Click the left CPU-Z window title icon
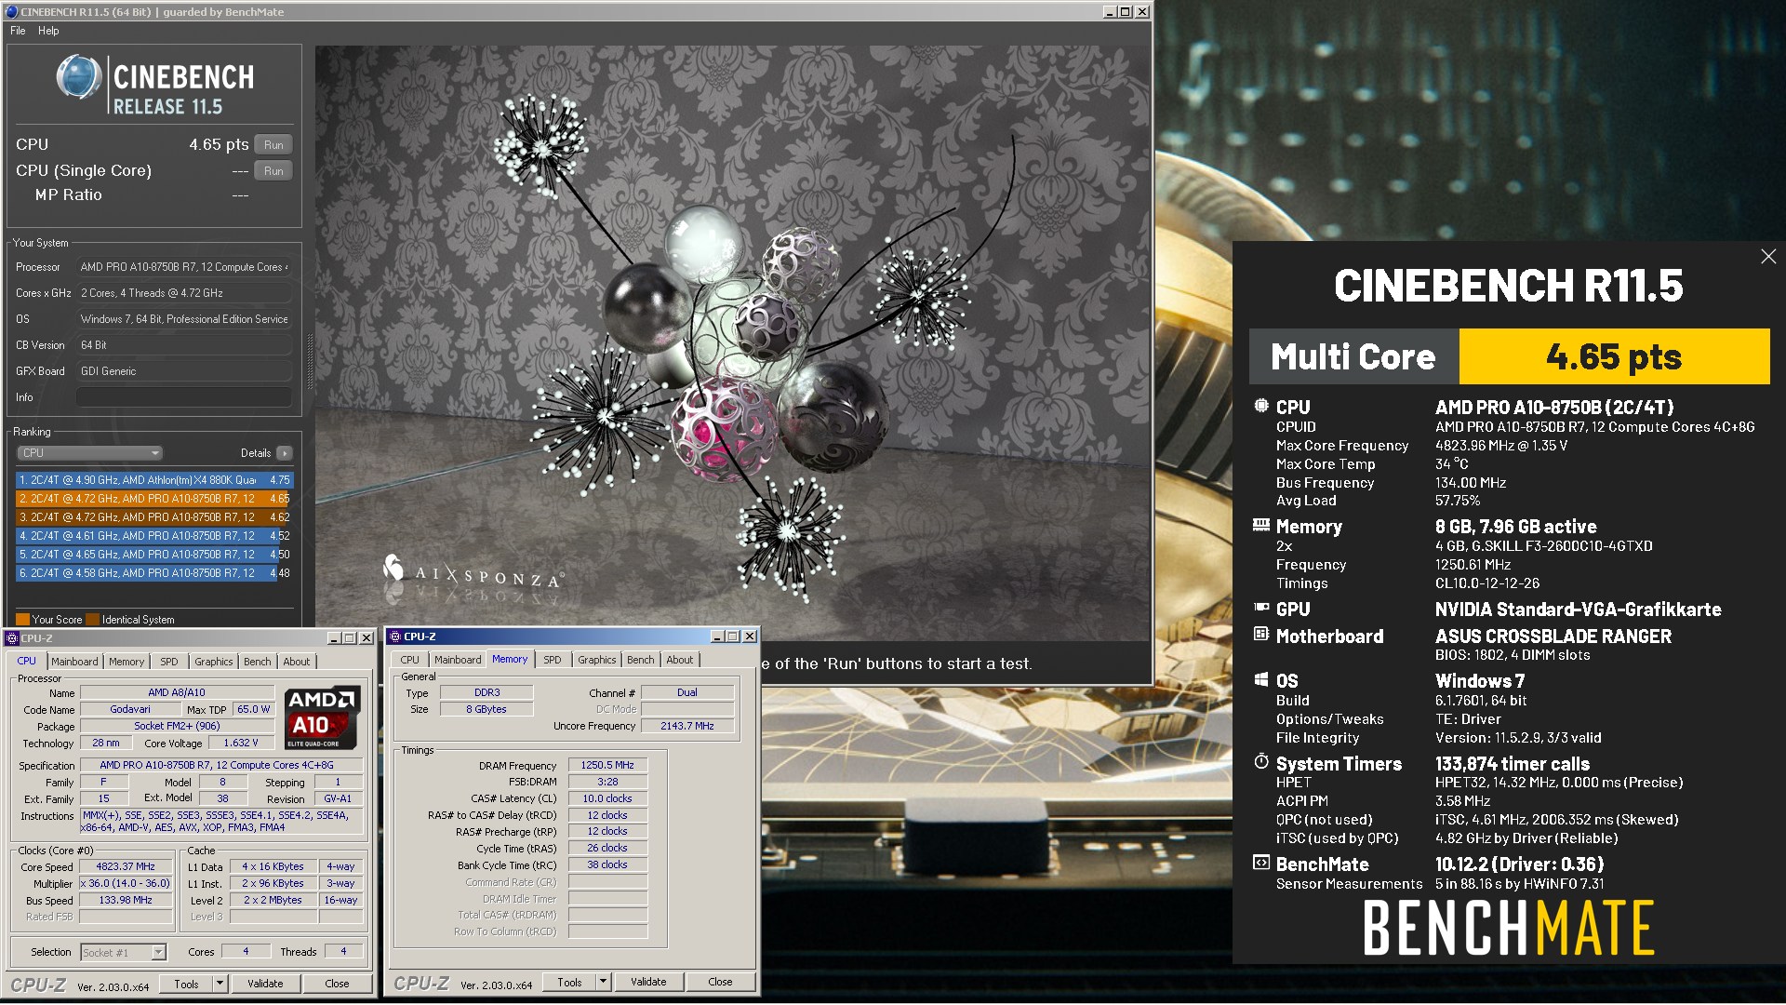The image size is (1786, 1005). click(x=12, y=638)
